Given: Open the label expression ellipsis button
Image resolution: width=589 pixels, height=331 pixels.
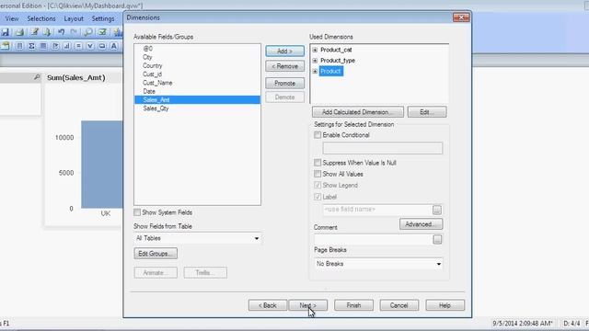Looking at the screenshot, I should tap(437, 210).
